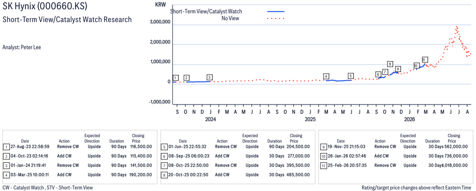Click 'Add CW' in the 26-Jan-26 row
The height and width of the screenshot is (191, 476).
tap(381, 156)
